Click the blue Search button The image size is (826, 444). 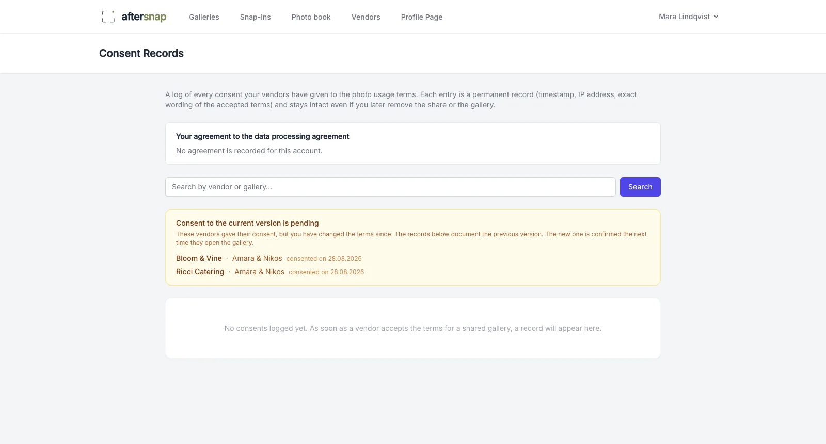[x=640, y=187]
